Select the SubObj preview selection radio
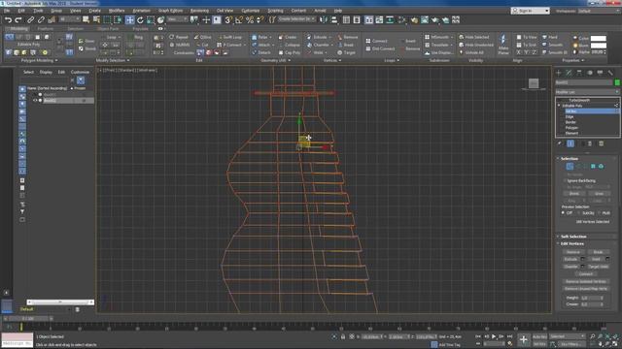 (579, 213)
